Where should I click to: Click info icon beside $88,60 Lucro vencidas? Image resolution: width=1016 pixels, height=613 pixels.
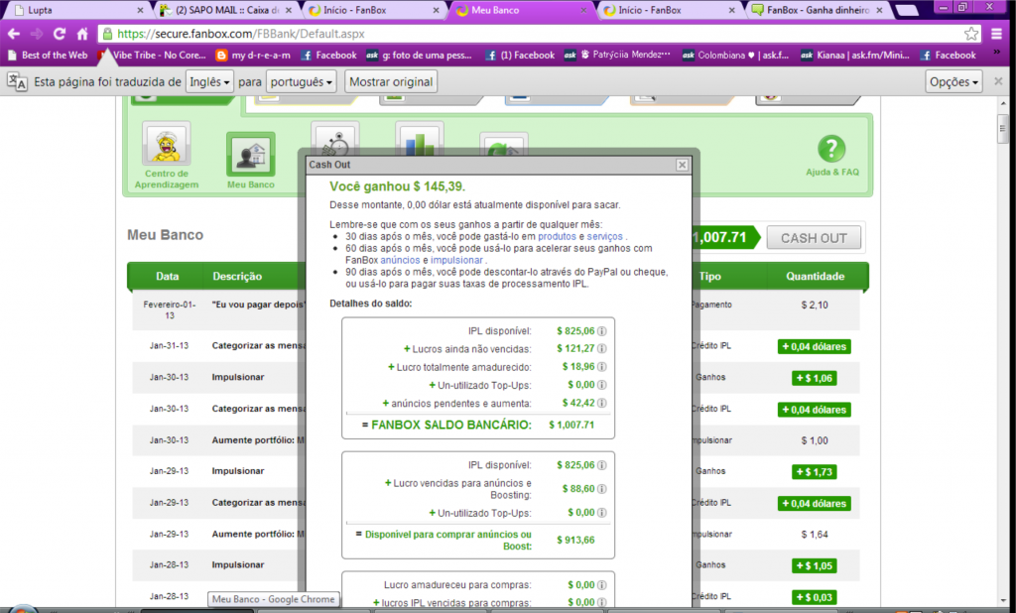(x=602, y=489)
